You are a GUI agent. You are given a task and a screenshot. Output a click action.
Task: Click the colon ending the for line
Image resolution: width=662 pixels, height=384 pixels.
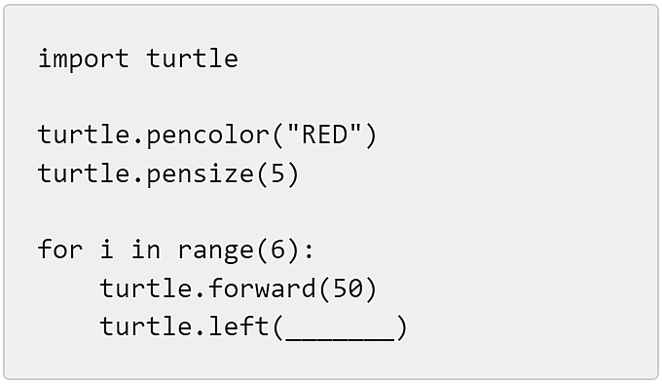point(309,251)
